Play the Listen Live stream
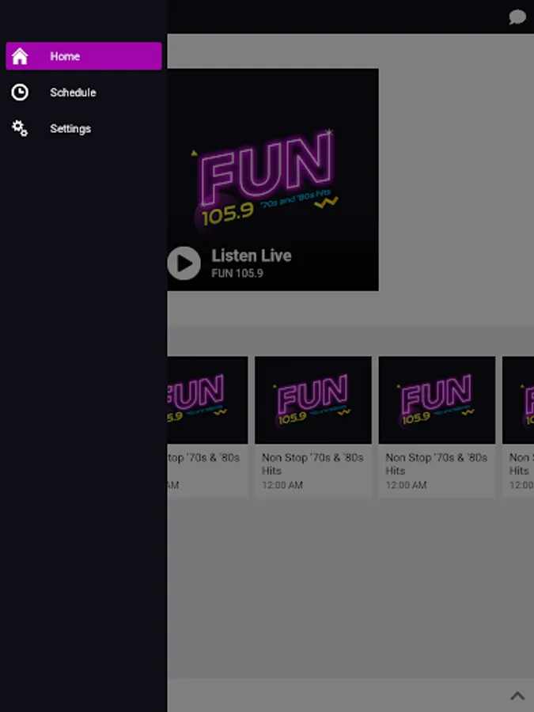This screenshot has height=712, width=534. tap(184, 263)
